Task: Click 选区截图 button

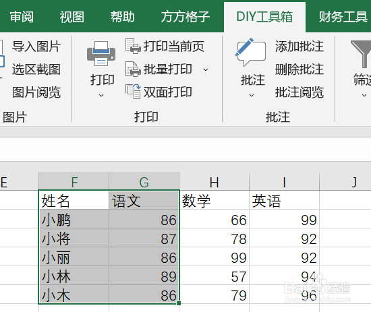Action: point(36,69)
